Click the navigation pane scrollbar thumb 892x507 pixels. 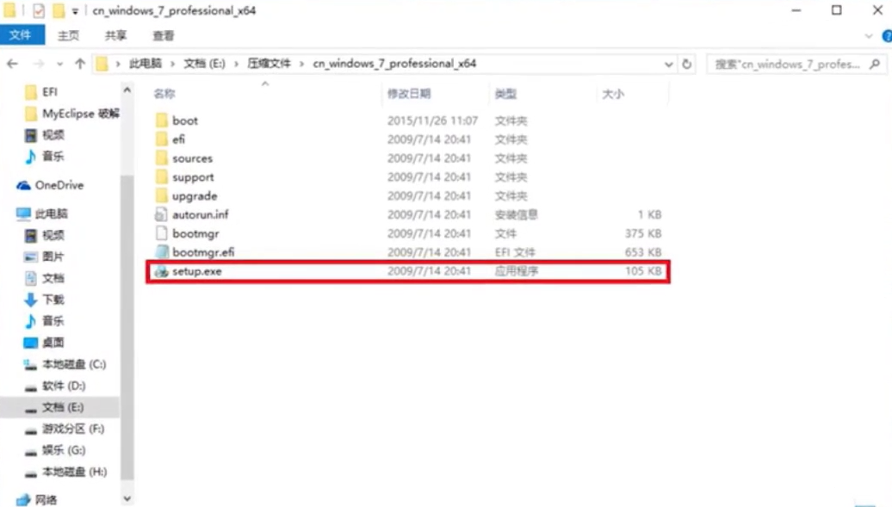127,327
